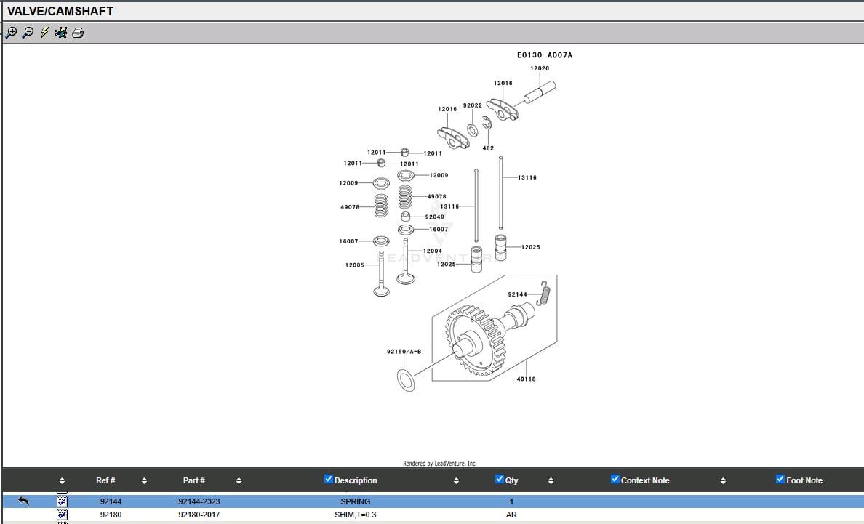Disable the Context Note column checkbox
This screenshot has width=864, height=524.
tap(615, 480)
